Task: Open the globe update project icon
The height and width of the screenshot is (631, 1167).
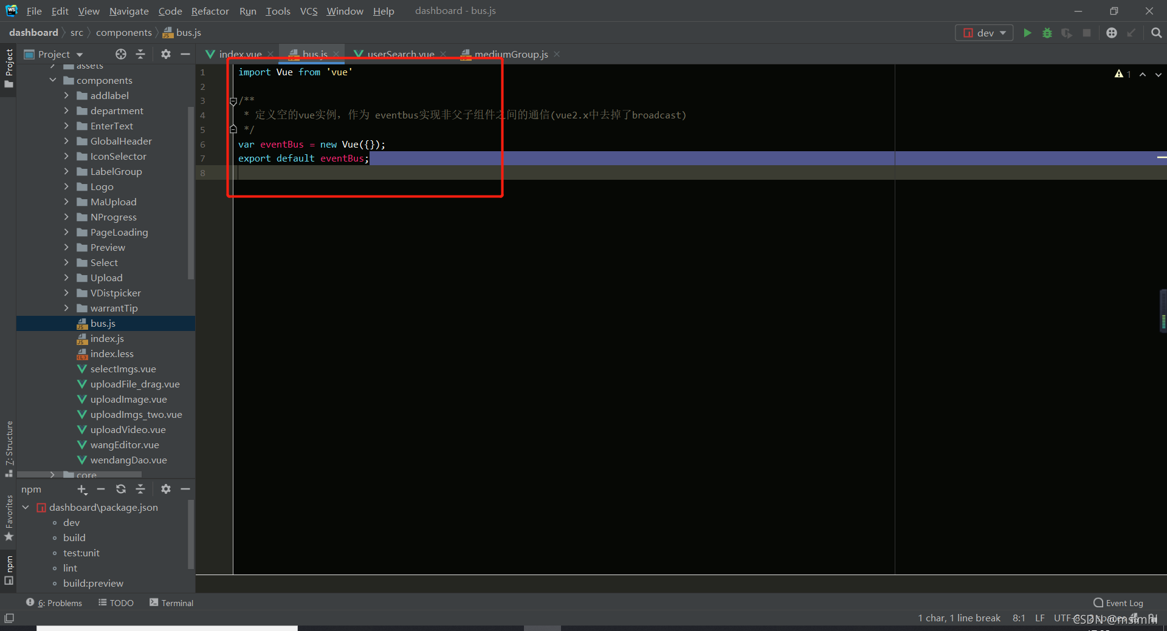Action: click(1111, 33)
